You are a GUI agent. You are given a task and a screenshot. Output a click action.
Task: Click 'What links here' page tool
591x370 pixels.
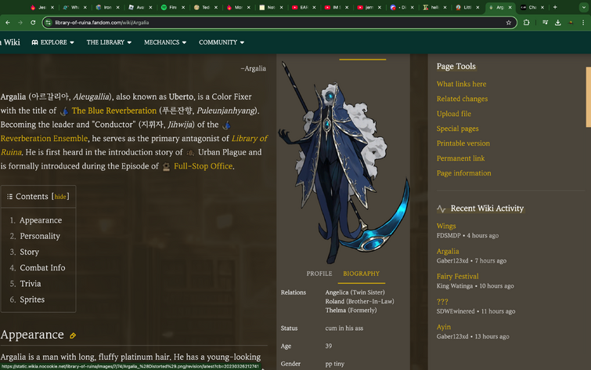pos(461,84)
